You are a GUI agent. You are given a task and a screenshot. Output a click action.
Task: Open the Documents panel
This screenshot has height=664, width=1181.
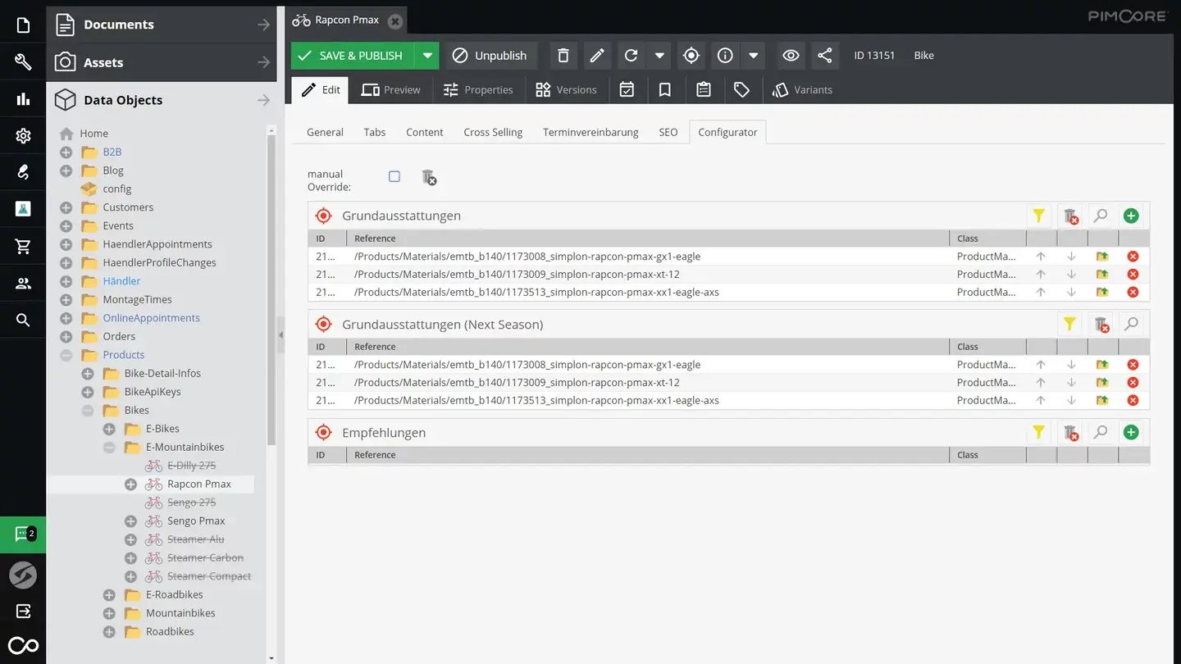162,25
